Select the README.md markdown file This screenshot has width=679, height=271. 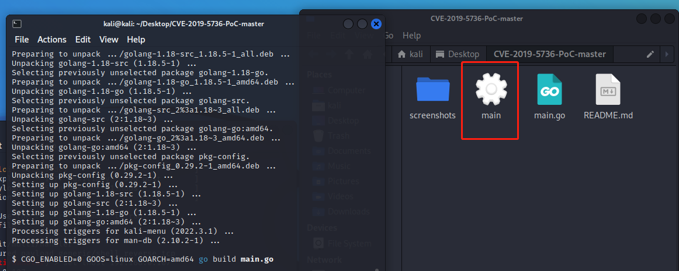[x=608, y=97]
